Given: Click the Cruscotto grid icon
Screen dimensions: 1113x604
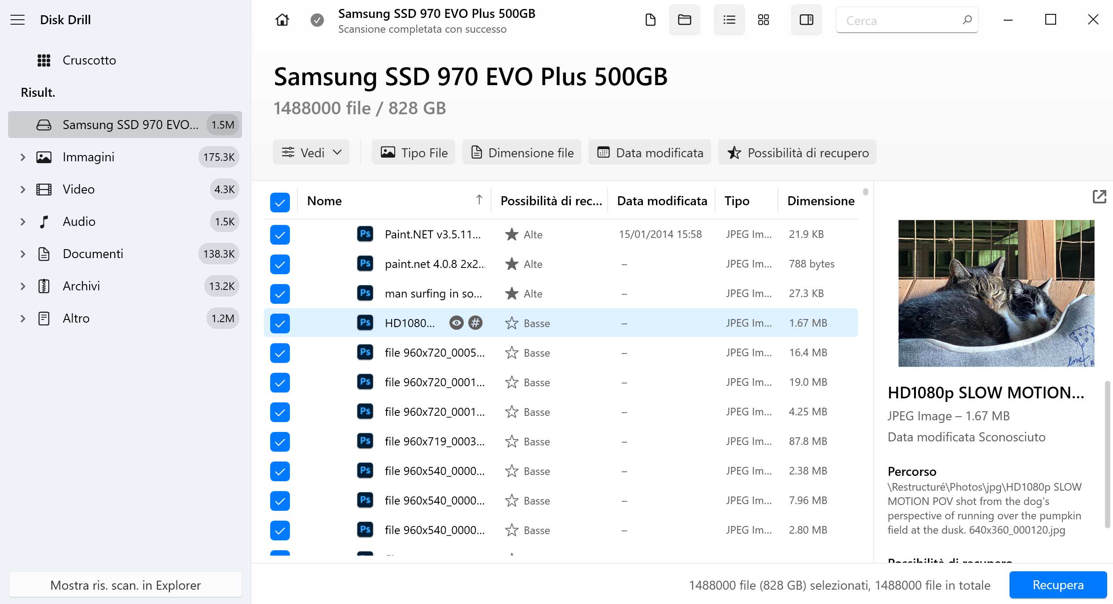Looking at the screenshot, I should point(44,60).
